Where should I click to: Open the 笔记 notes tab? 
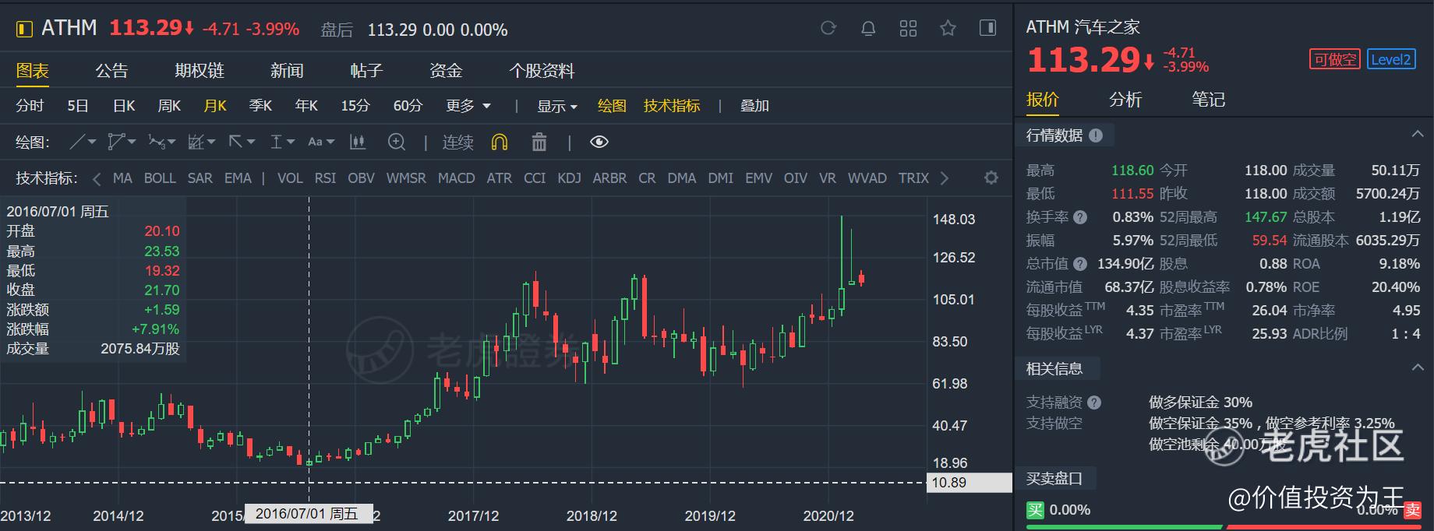1208,100
